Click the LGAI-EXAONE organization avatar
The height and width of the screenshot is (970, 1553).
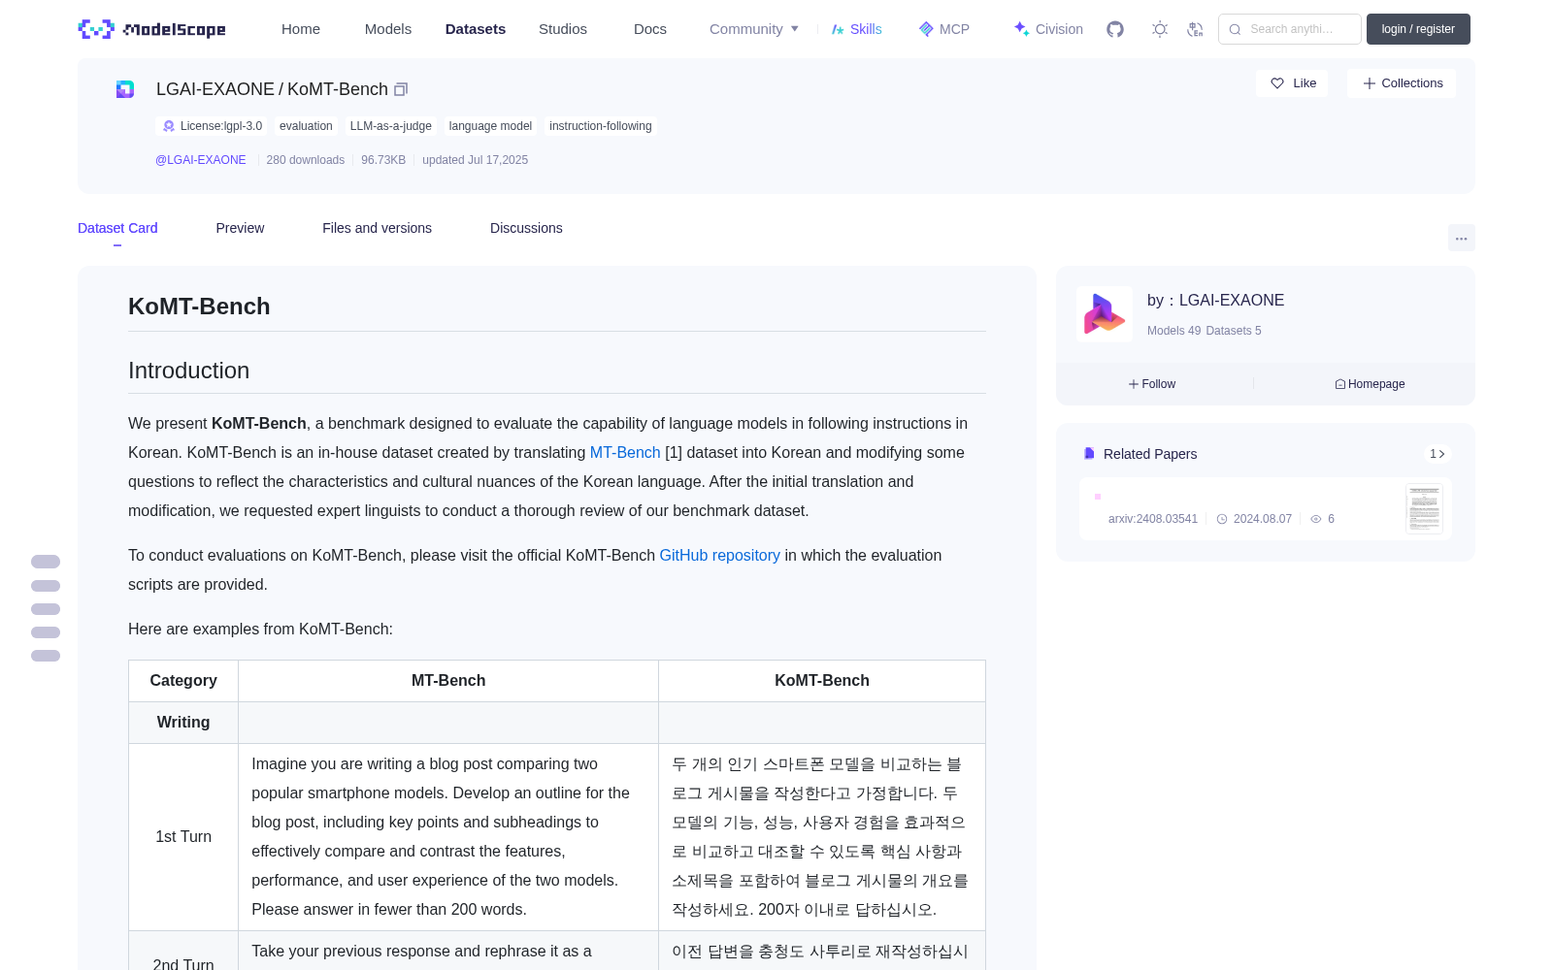click(x=1105, y=314)
